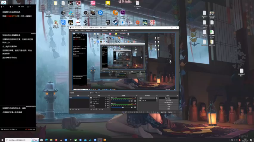Adjust transition duration stepper arrows
Screen dimensions: 254x142
(x=157, y=100)
